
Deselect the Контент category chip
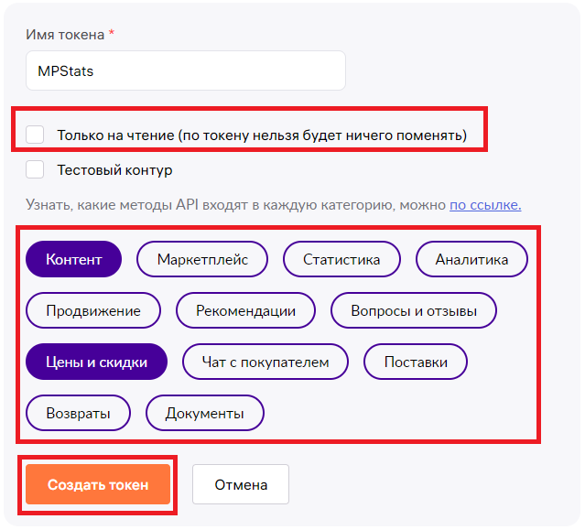tap(73, 259)
